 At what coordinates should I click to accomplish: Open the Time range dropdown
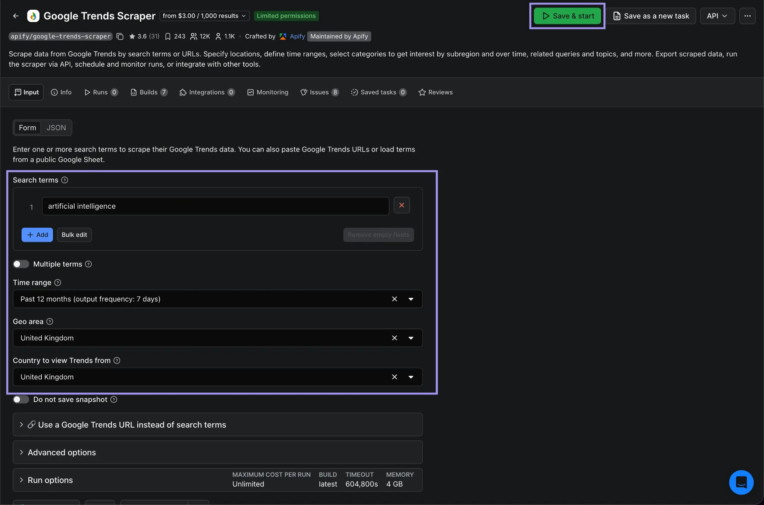[x=411, y=299]
